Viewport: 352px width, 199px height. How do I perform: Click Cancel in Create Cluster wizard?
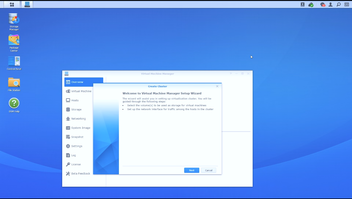pos(209,170)
